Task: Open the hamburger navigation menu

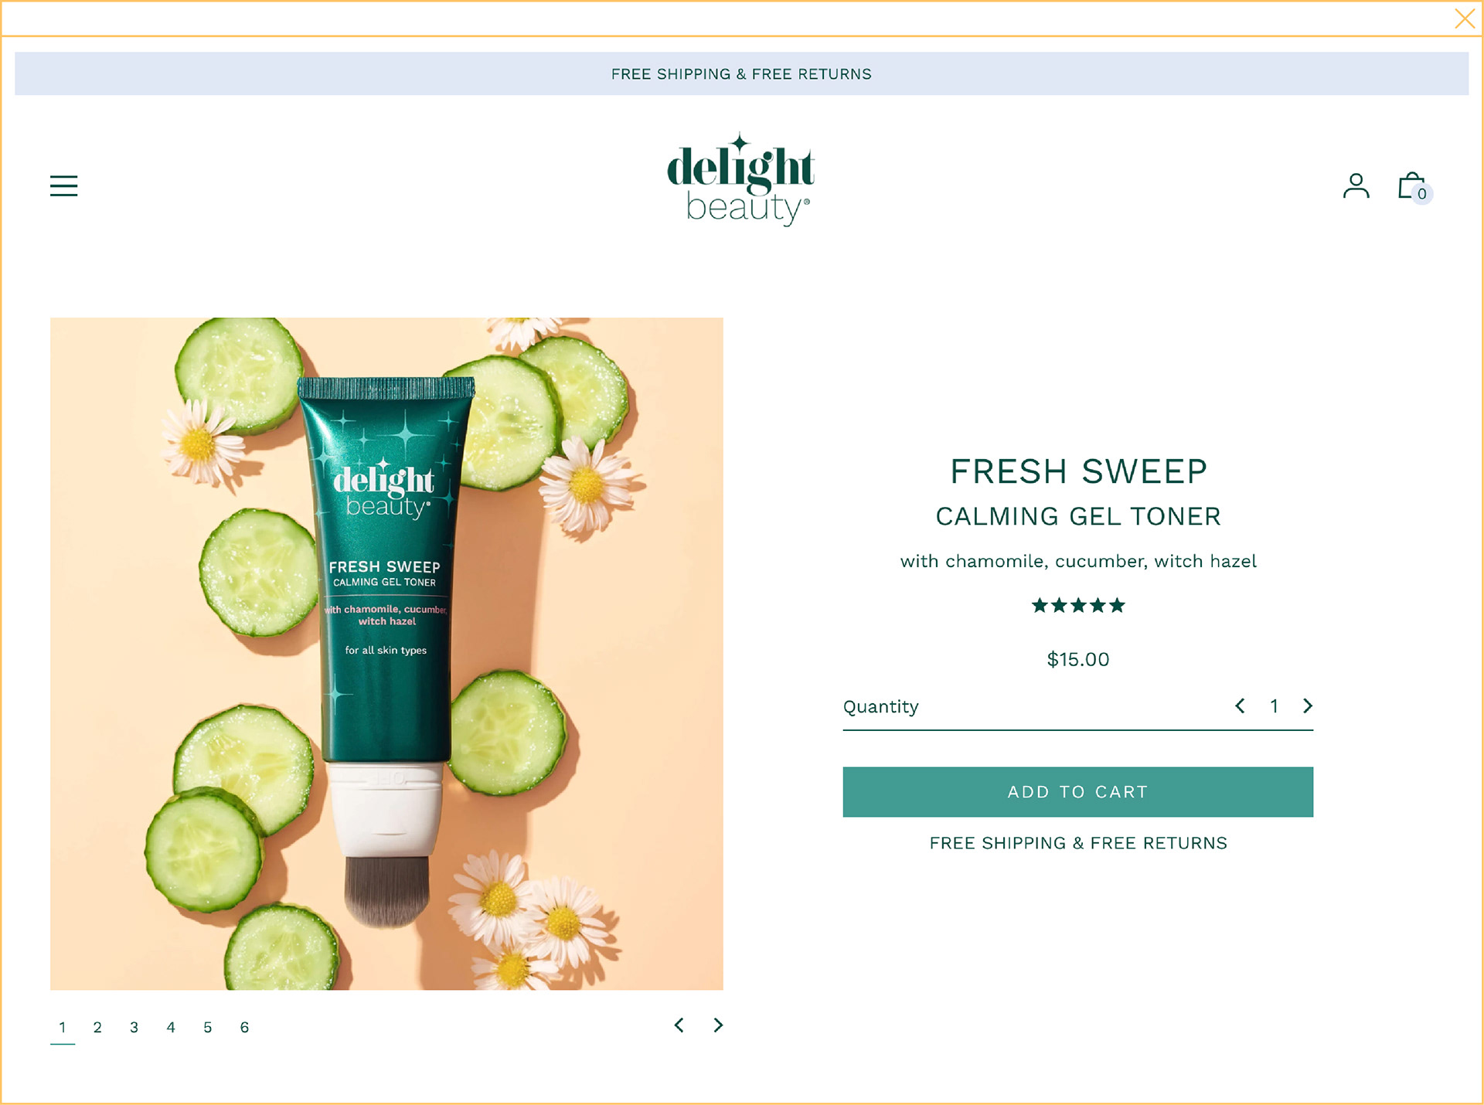Action: point(63,185)
